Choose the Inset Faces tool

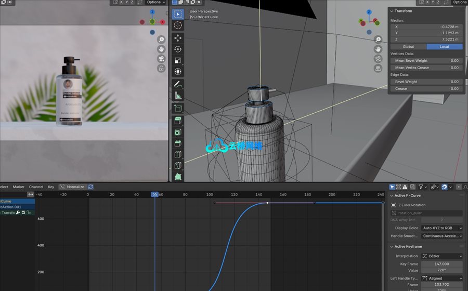click(178, 132)
